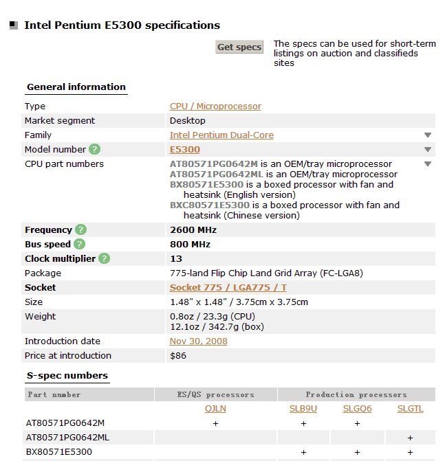Open the SLB9U S-spec link
445x461 pixels.
(303, 409)
